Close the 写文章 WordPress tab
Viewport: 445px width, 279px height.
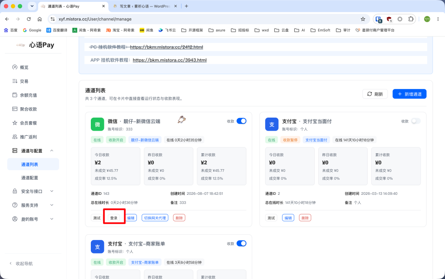pyautogui.click(x=176, y=6)
